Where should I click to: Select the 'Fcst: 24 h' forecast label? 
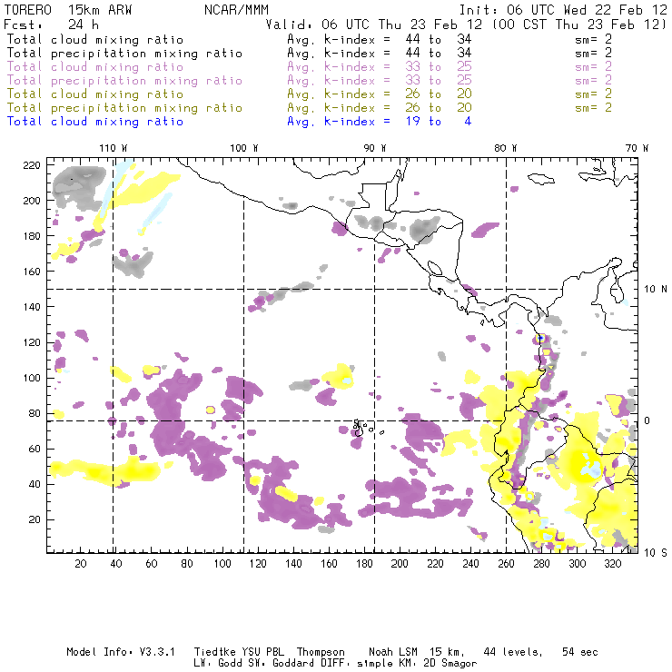[51, 25]
